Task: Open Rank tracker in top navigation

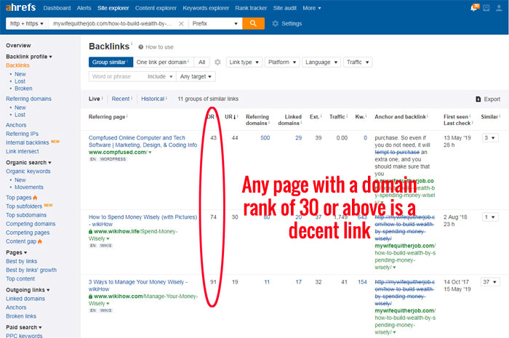Action: click(x=251, y=8)
